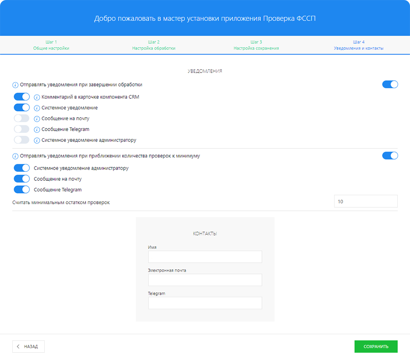
Task: Click info icon beside first Системное уведомление
Action: (37, 108)
